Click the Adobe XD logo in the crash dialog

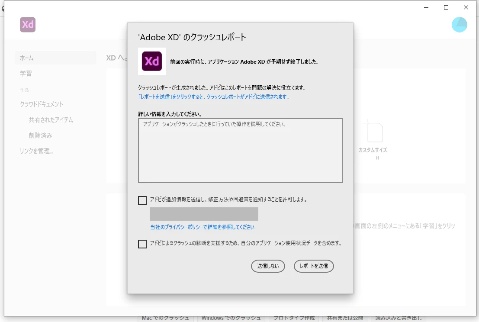coord(152,61)
